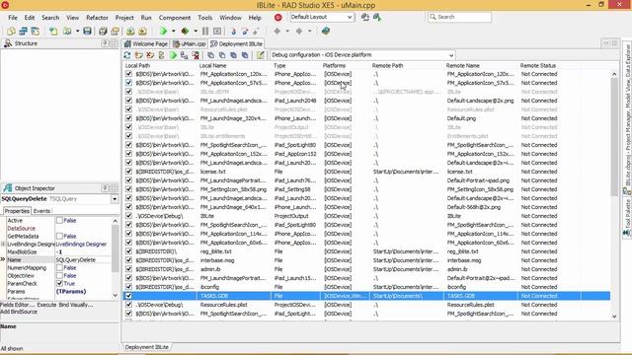Image resolution: width=632 pixels, height=355 pixels.
Task: Open the dropdown arrow beside Run Without Debugging
Action: [196, 31]
